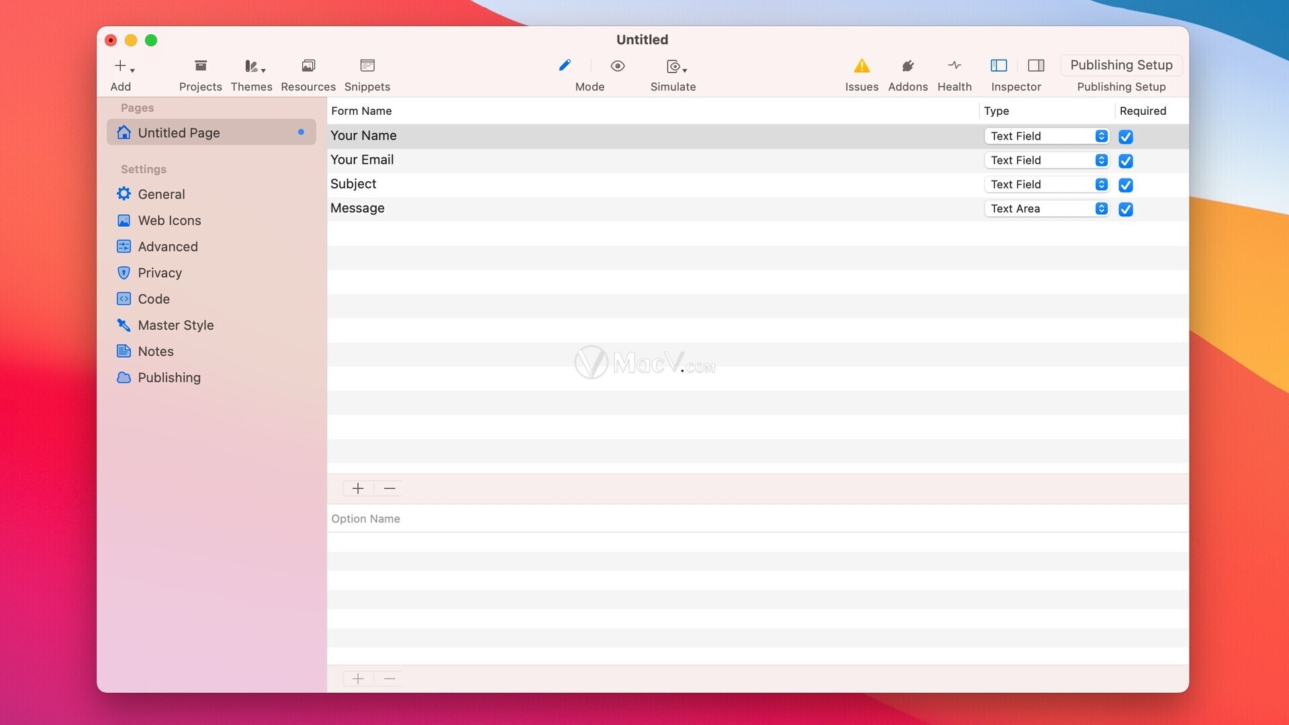1289x725 pixels.
Task: Open the Resources toolbar icon
Action: point(308,66)
